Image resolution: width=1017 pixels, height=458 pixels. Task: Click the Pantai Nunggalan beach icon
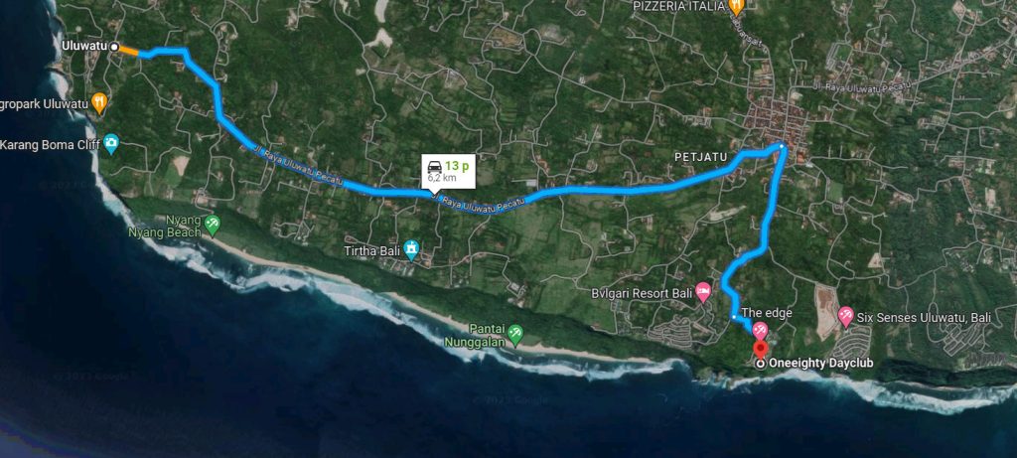point(515,334)
